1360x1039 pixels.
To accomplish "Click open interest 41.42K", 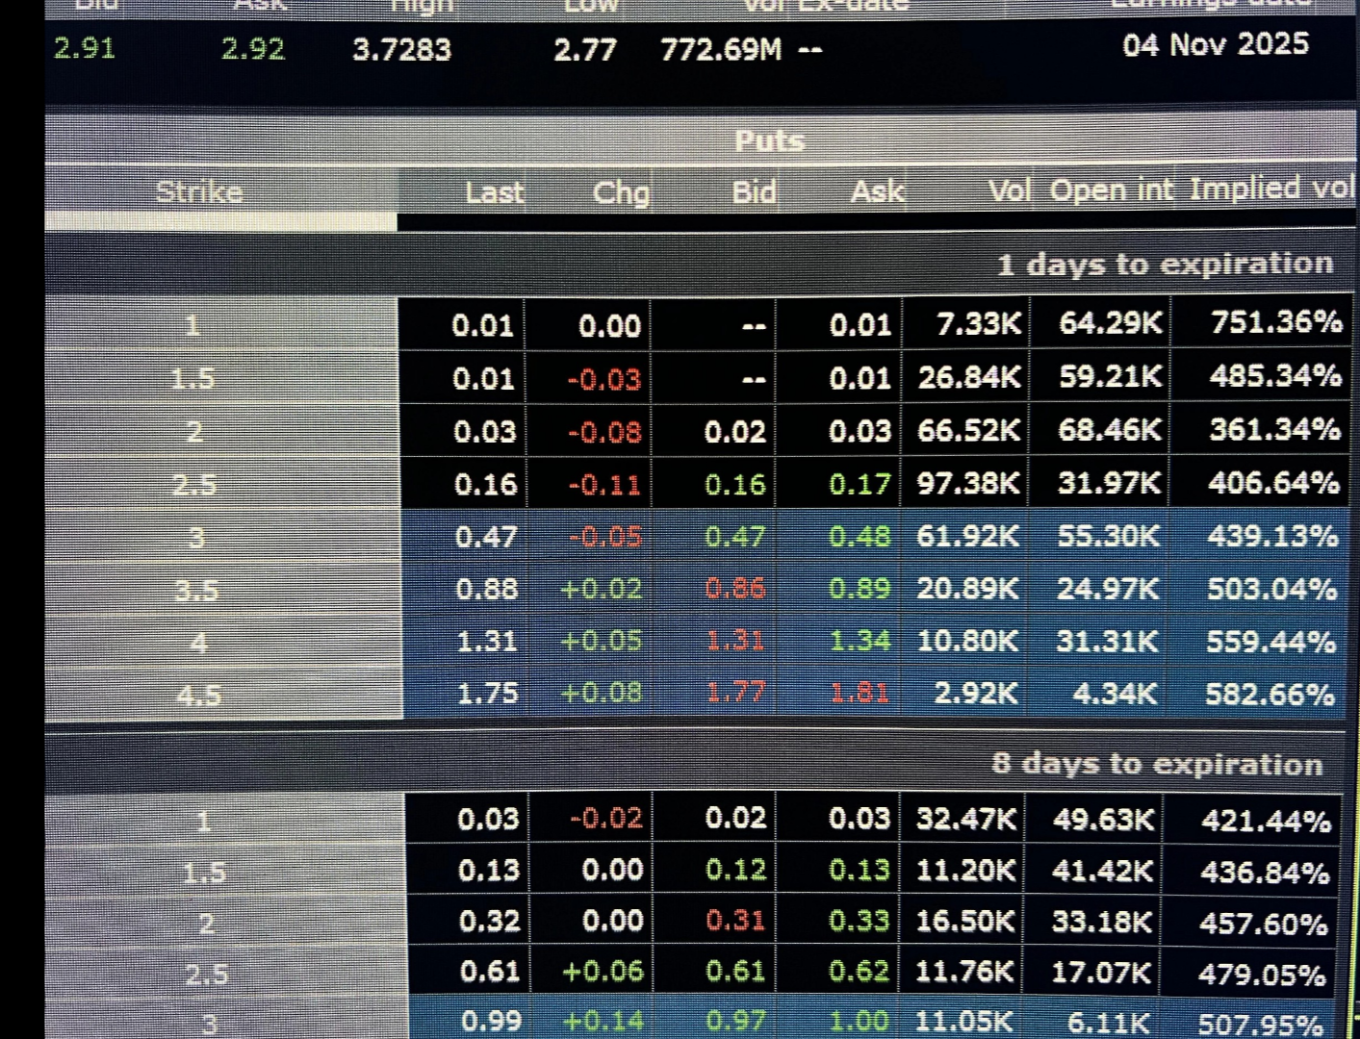I will click(x=1102, y=872).
